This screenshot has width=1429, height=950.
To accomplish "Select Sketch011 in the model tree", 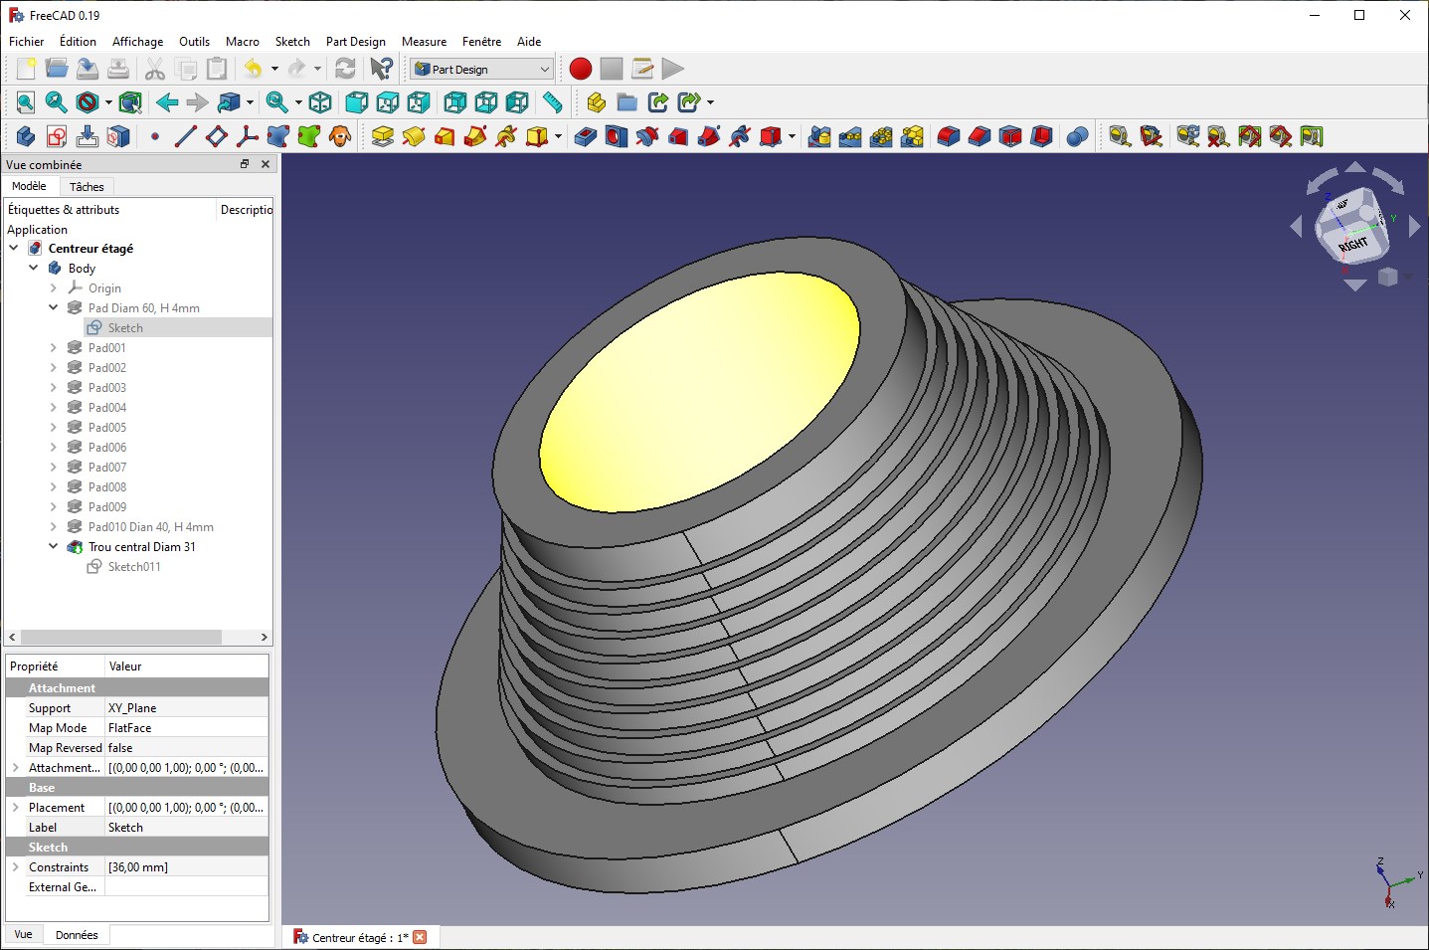I will point(133,566).
